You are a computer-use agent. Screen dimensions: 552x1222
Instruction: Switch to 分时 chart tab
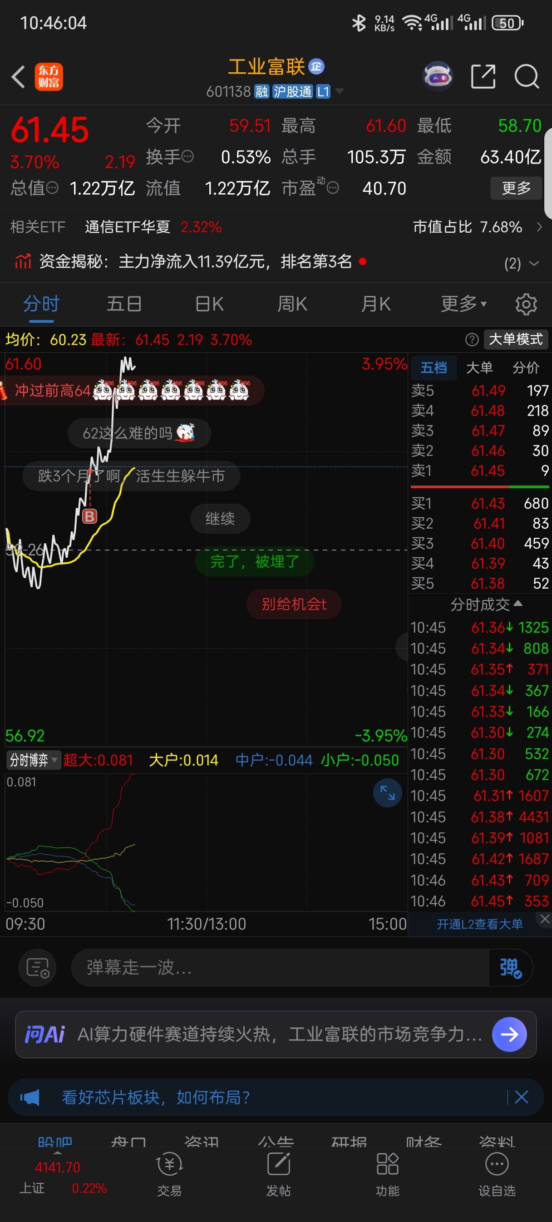41,304
